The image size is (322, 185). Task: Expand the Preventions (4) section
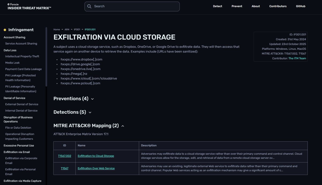[74, 99]
